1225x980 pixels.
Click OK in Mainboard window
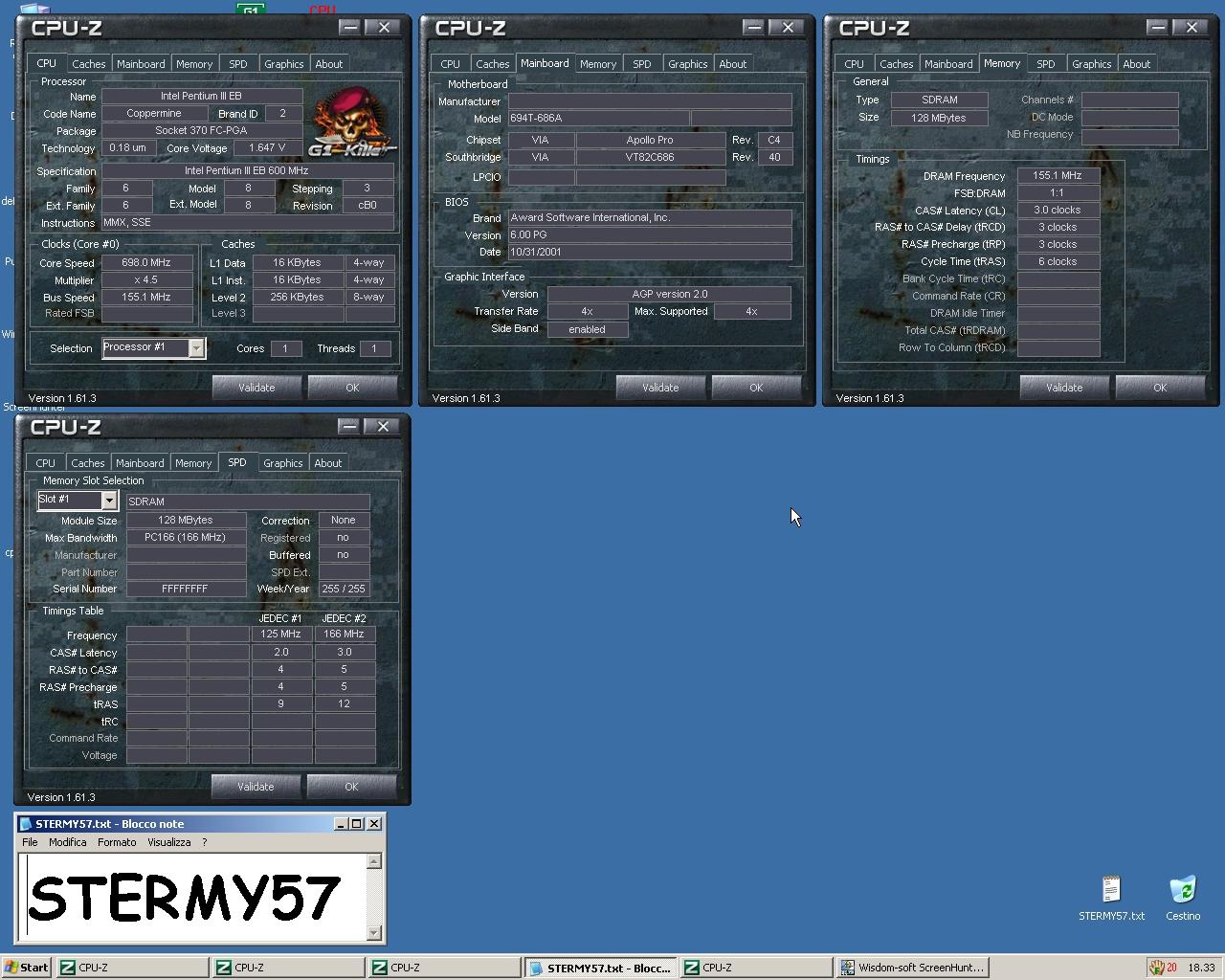click(756, 388)
